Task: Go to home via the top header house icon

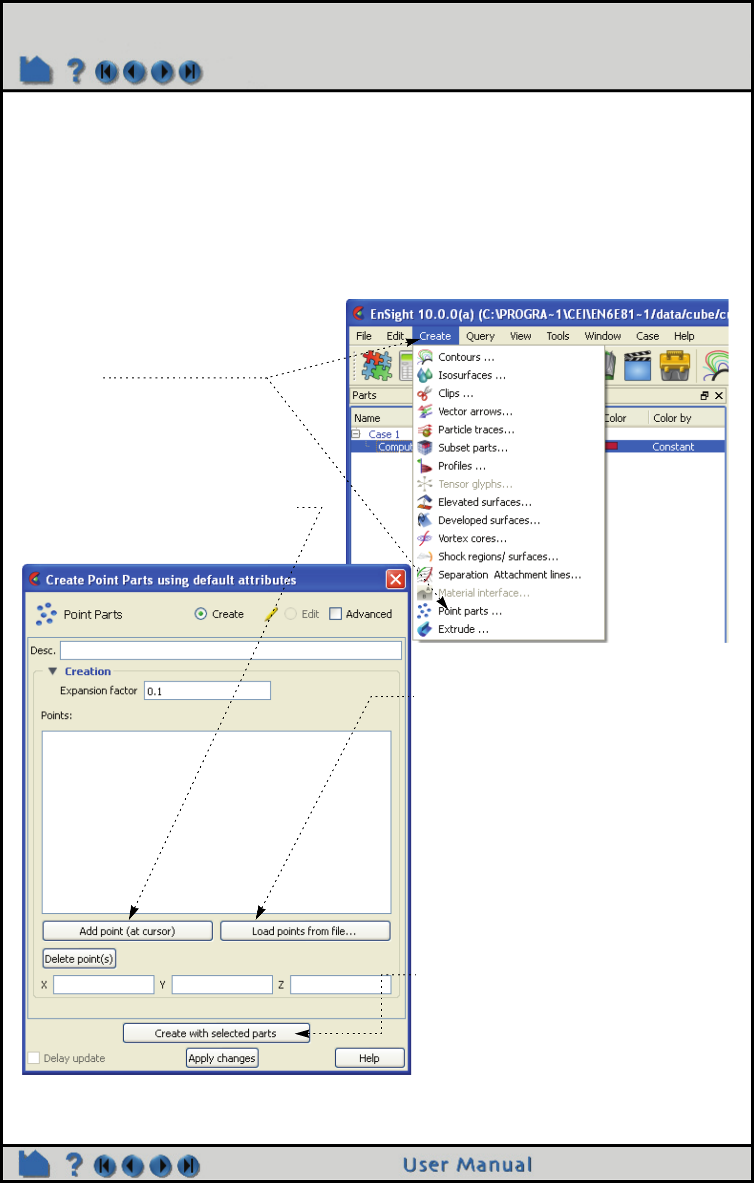Action: click(36, 70)
